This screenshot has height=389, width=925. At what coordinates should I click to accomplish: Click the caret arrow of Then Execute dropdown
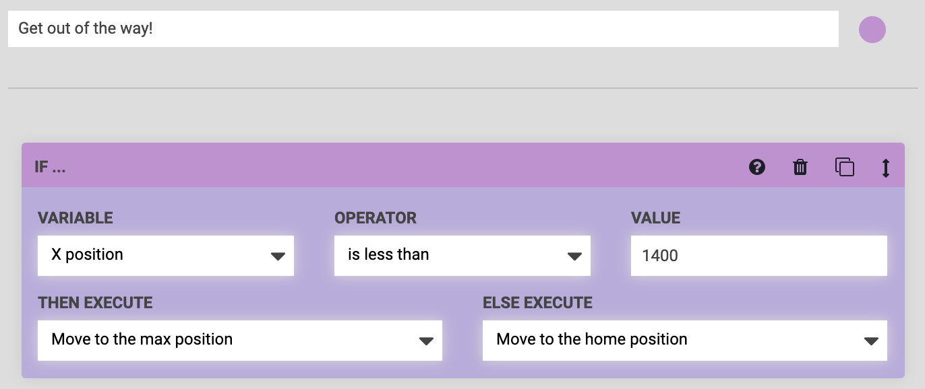pos(426,341)
